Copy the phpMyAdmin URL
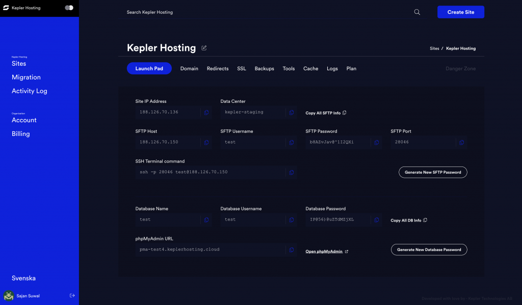Viewport: 522px width, 305px height. tap(292, 250)
